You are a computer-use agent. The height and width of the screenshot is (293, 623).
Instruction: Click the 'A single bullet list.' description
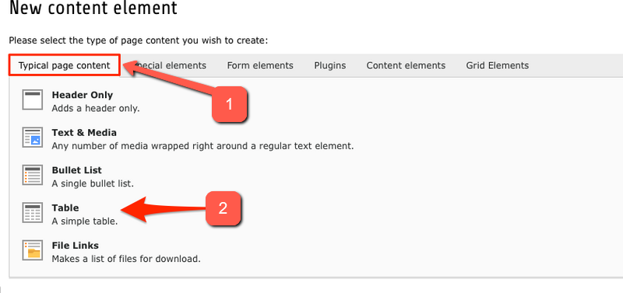[x=93, y=184]
